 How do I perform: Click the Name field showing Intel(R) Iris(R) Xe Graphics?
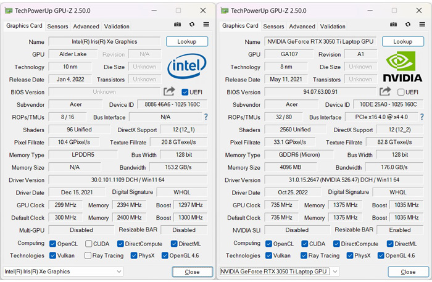[104, 41]
